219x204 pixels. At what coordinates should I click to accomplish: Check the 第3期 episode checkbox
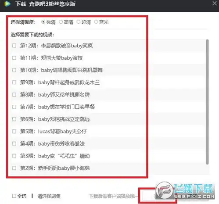click(x=14, y=156)
